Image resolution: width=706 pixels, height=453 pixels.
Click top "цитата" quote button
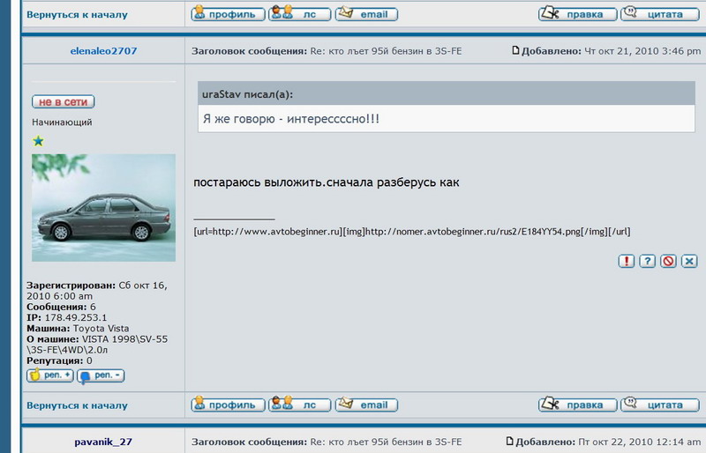coord(654,14)
